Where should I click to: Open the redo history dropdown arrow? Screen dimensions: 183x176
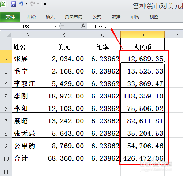tap(38, 4)
